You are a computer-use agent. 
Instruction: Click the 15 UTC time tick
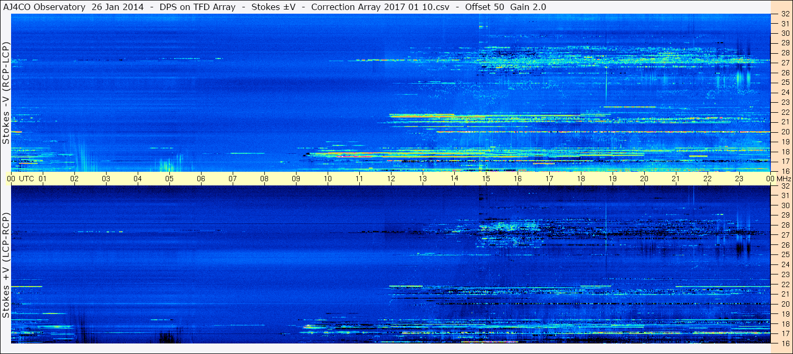(486, 179)
